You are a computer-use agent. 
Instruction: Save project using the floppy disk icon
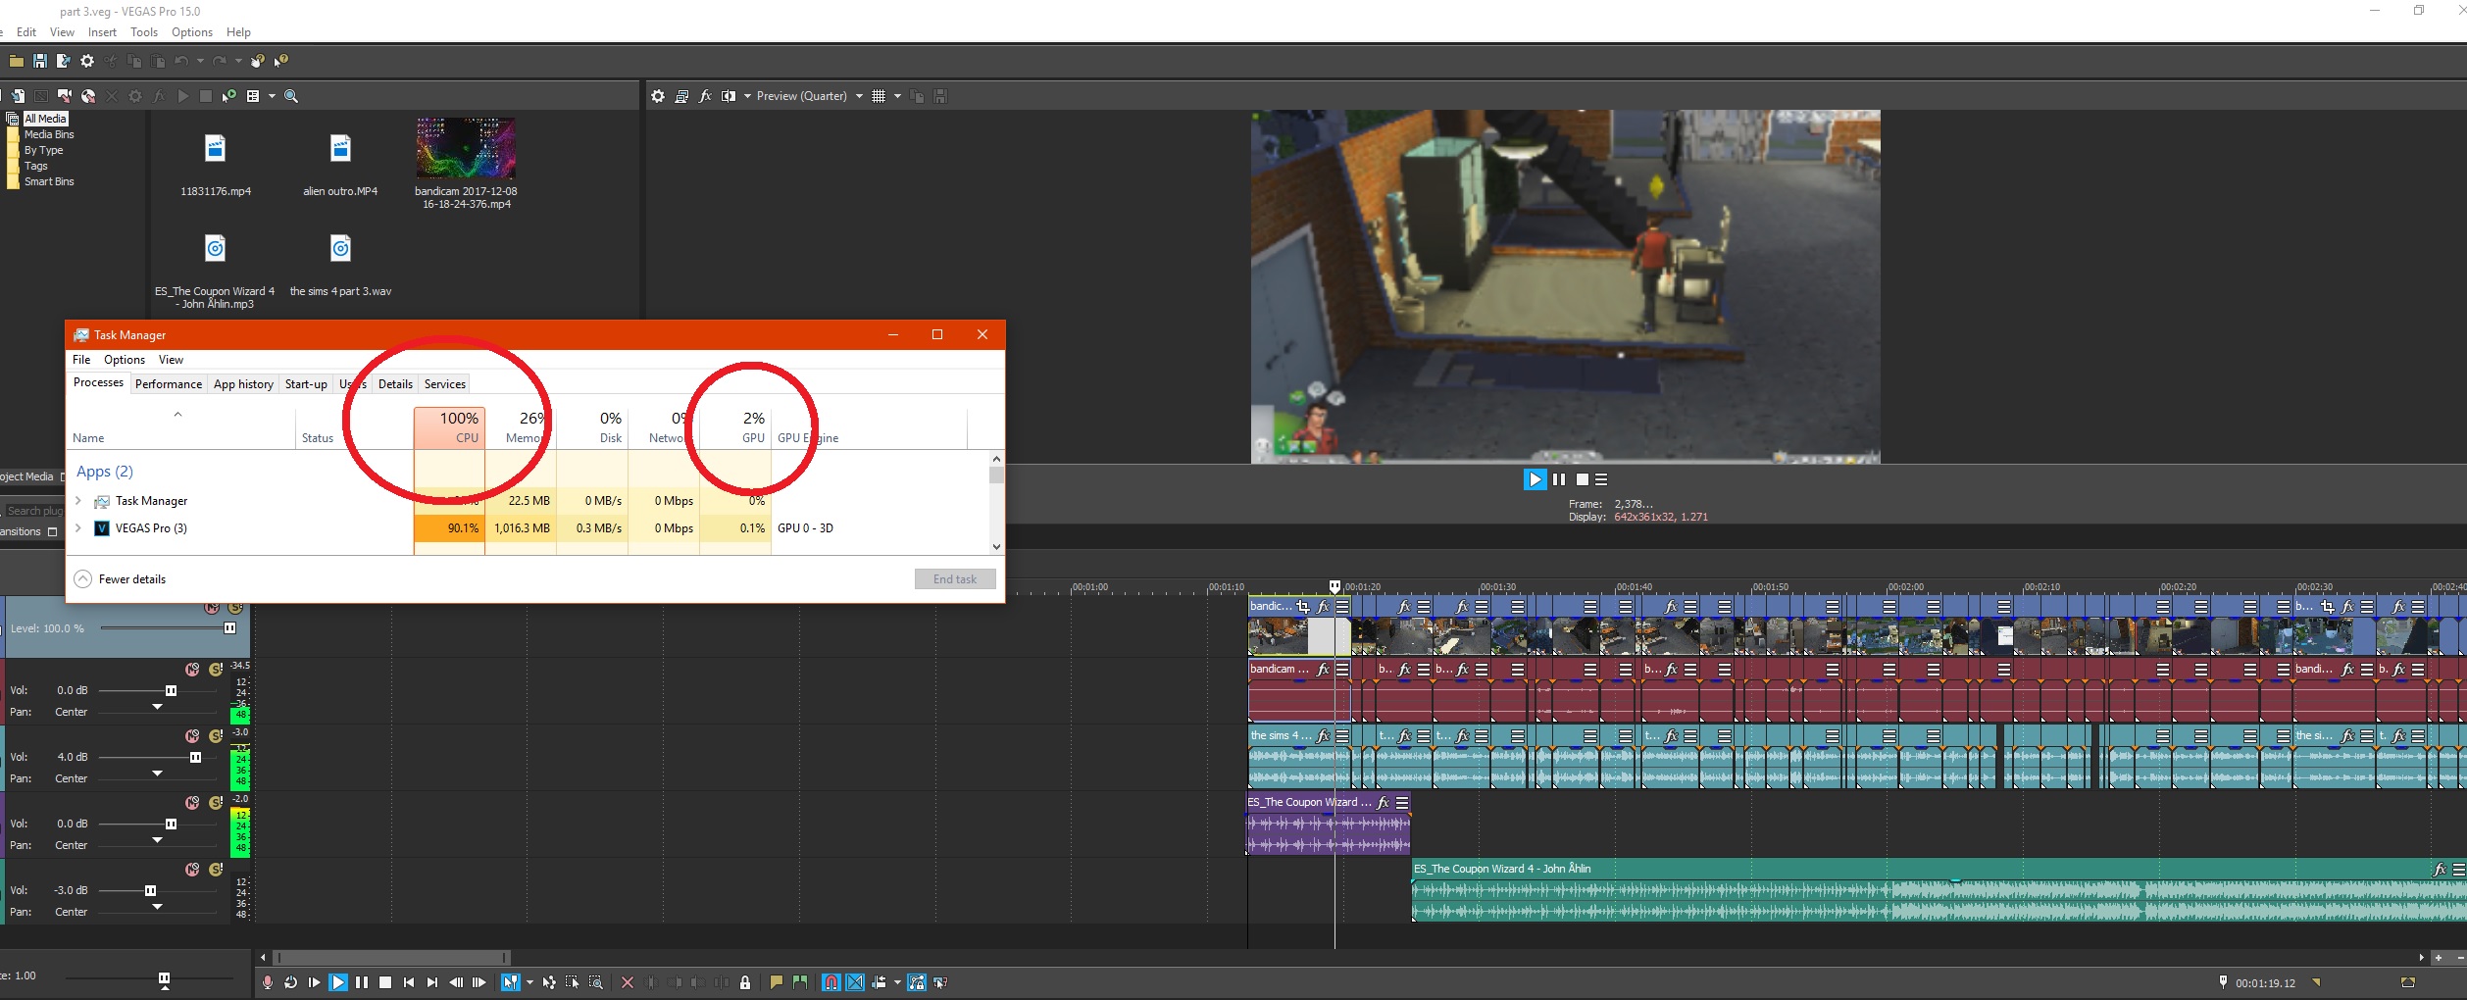pos(39,61)
